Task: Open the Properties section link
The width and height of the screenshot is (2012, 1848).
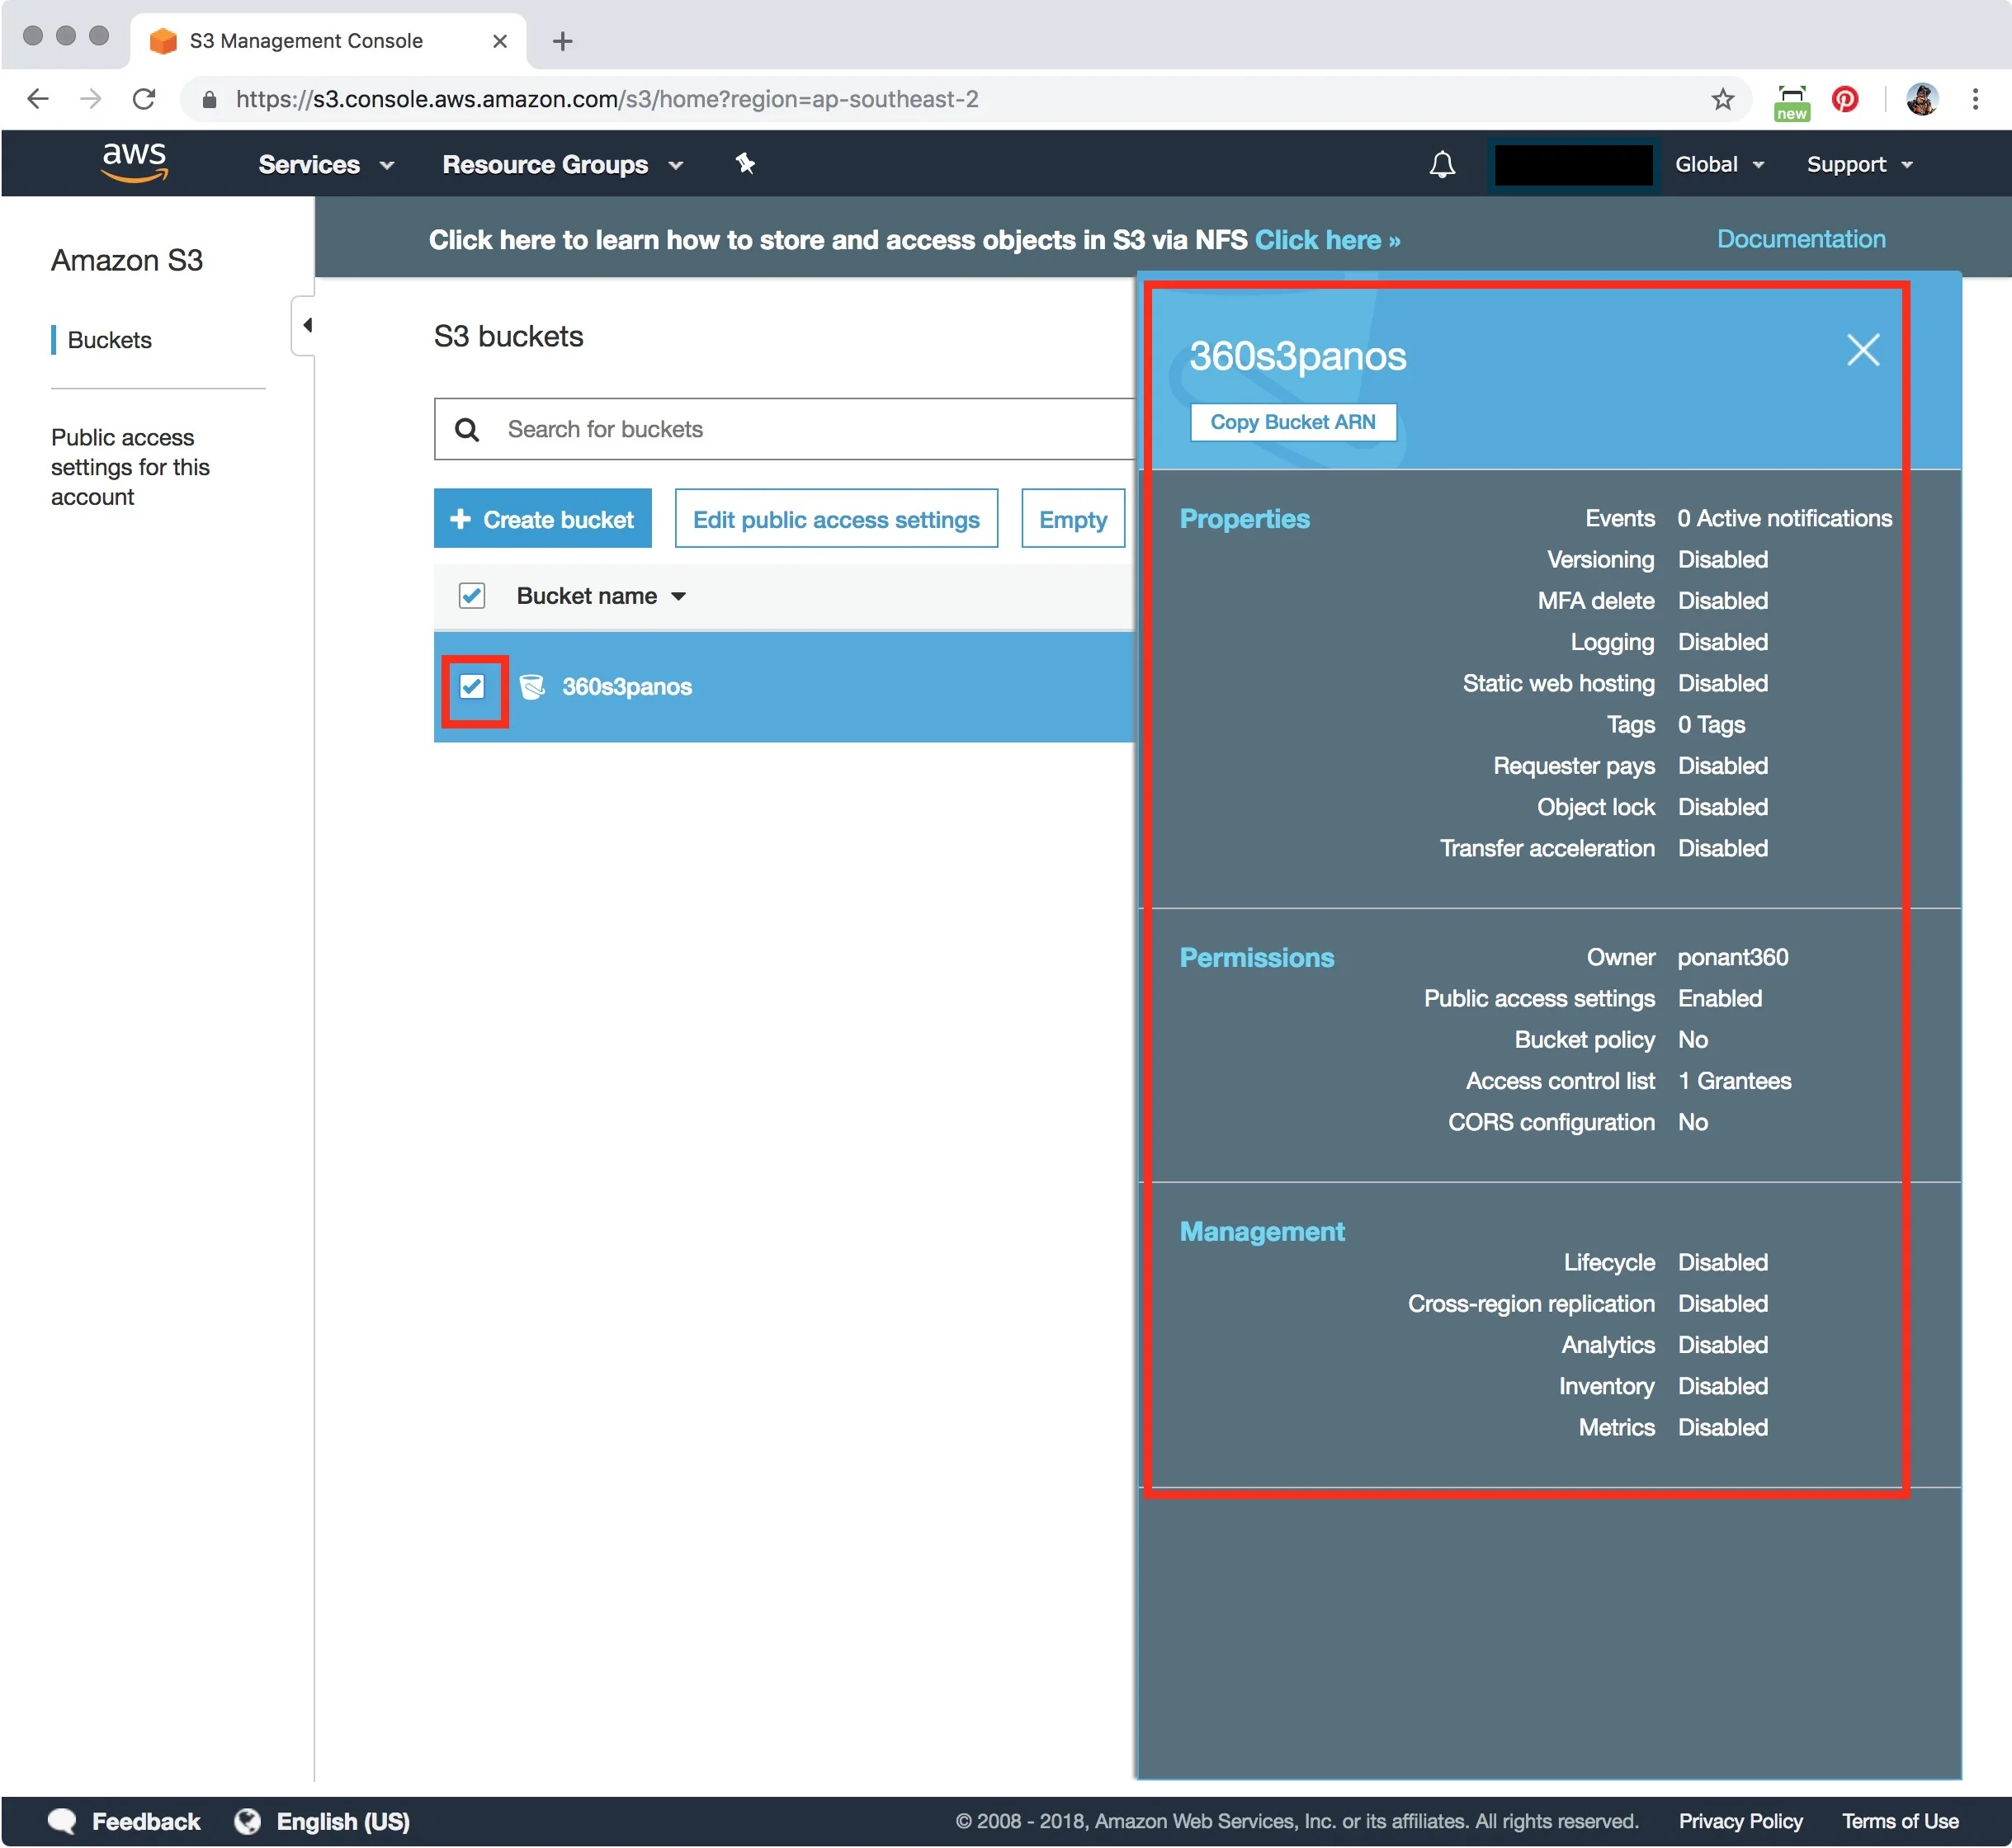Action: coord(1245,518)
